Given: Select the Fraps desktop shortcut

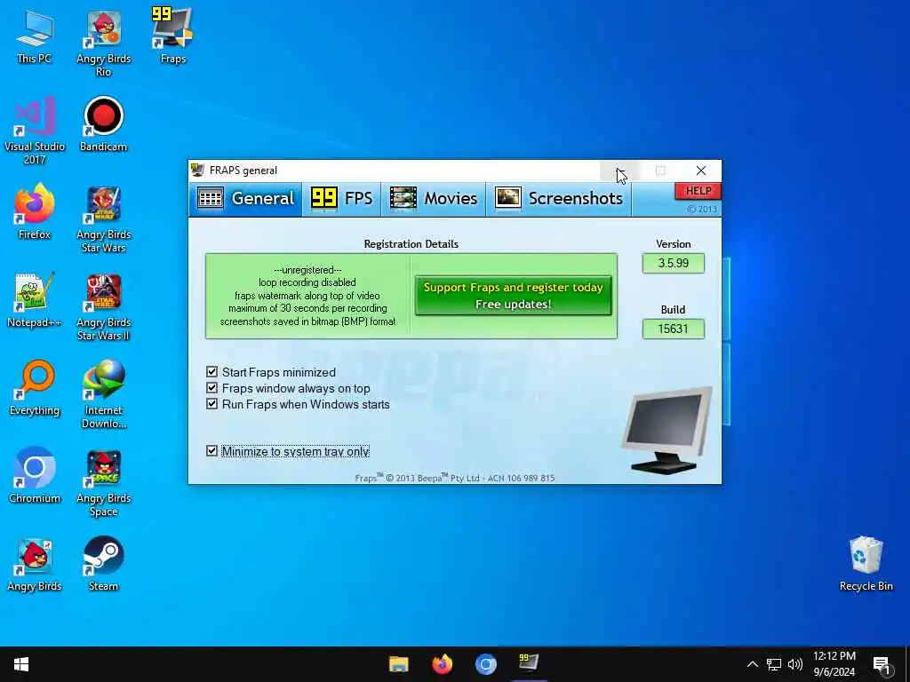Looking at the screenshot, I should click(x=172, y=36).
